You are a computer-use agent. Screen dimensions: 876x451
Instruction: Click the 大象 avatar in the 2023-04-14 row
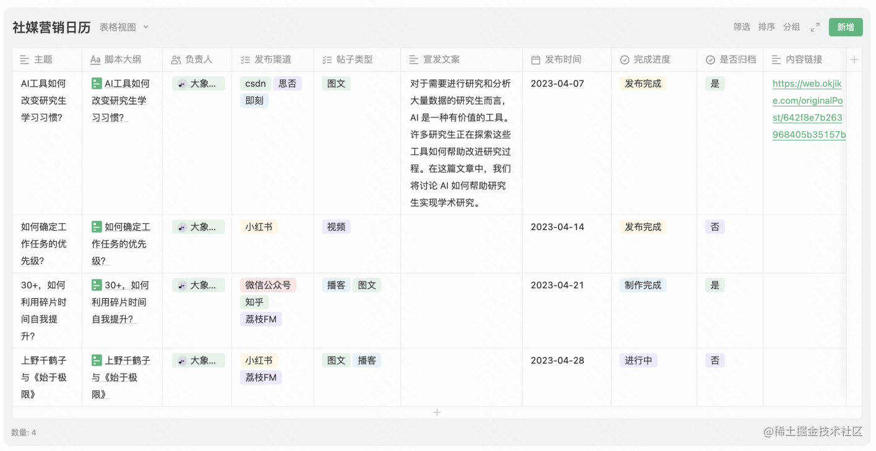coord(182,228)
